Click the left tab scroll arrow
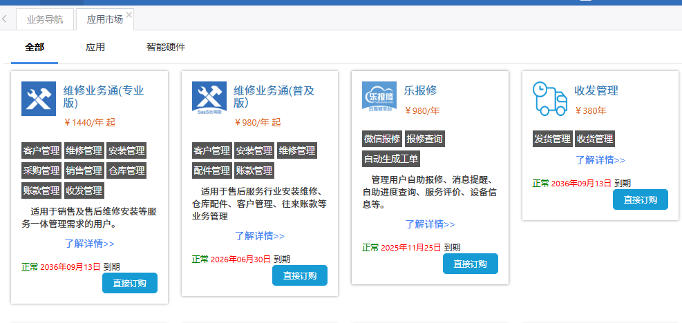 point(5,19)
